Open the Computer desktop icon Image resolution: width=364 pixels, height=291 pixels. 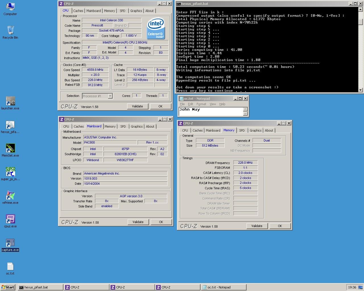coord(10,9)
